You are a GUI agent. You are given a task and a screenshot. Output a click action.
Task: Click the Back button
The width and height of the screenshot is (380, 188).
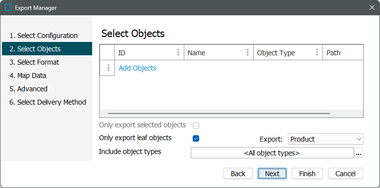coord(238,174)
